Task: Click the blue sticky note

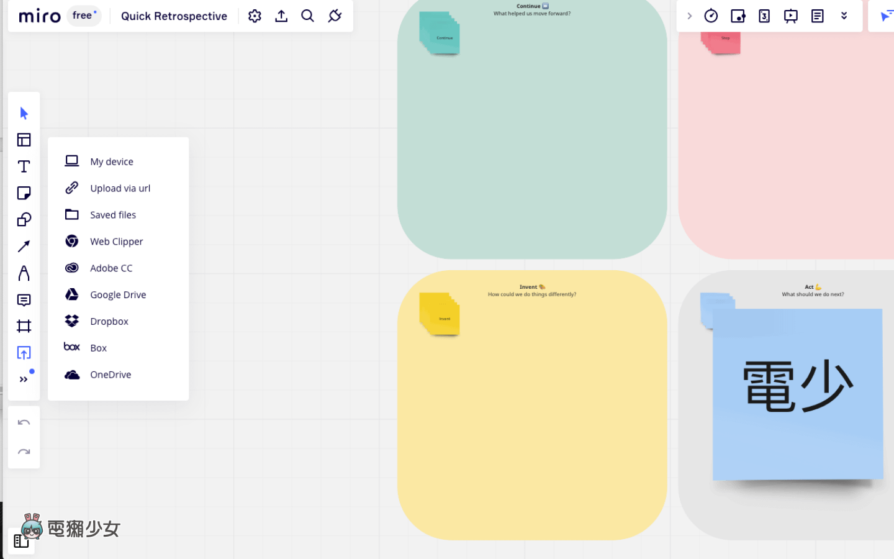Action: click(798, 394)
